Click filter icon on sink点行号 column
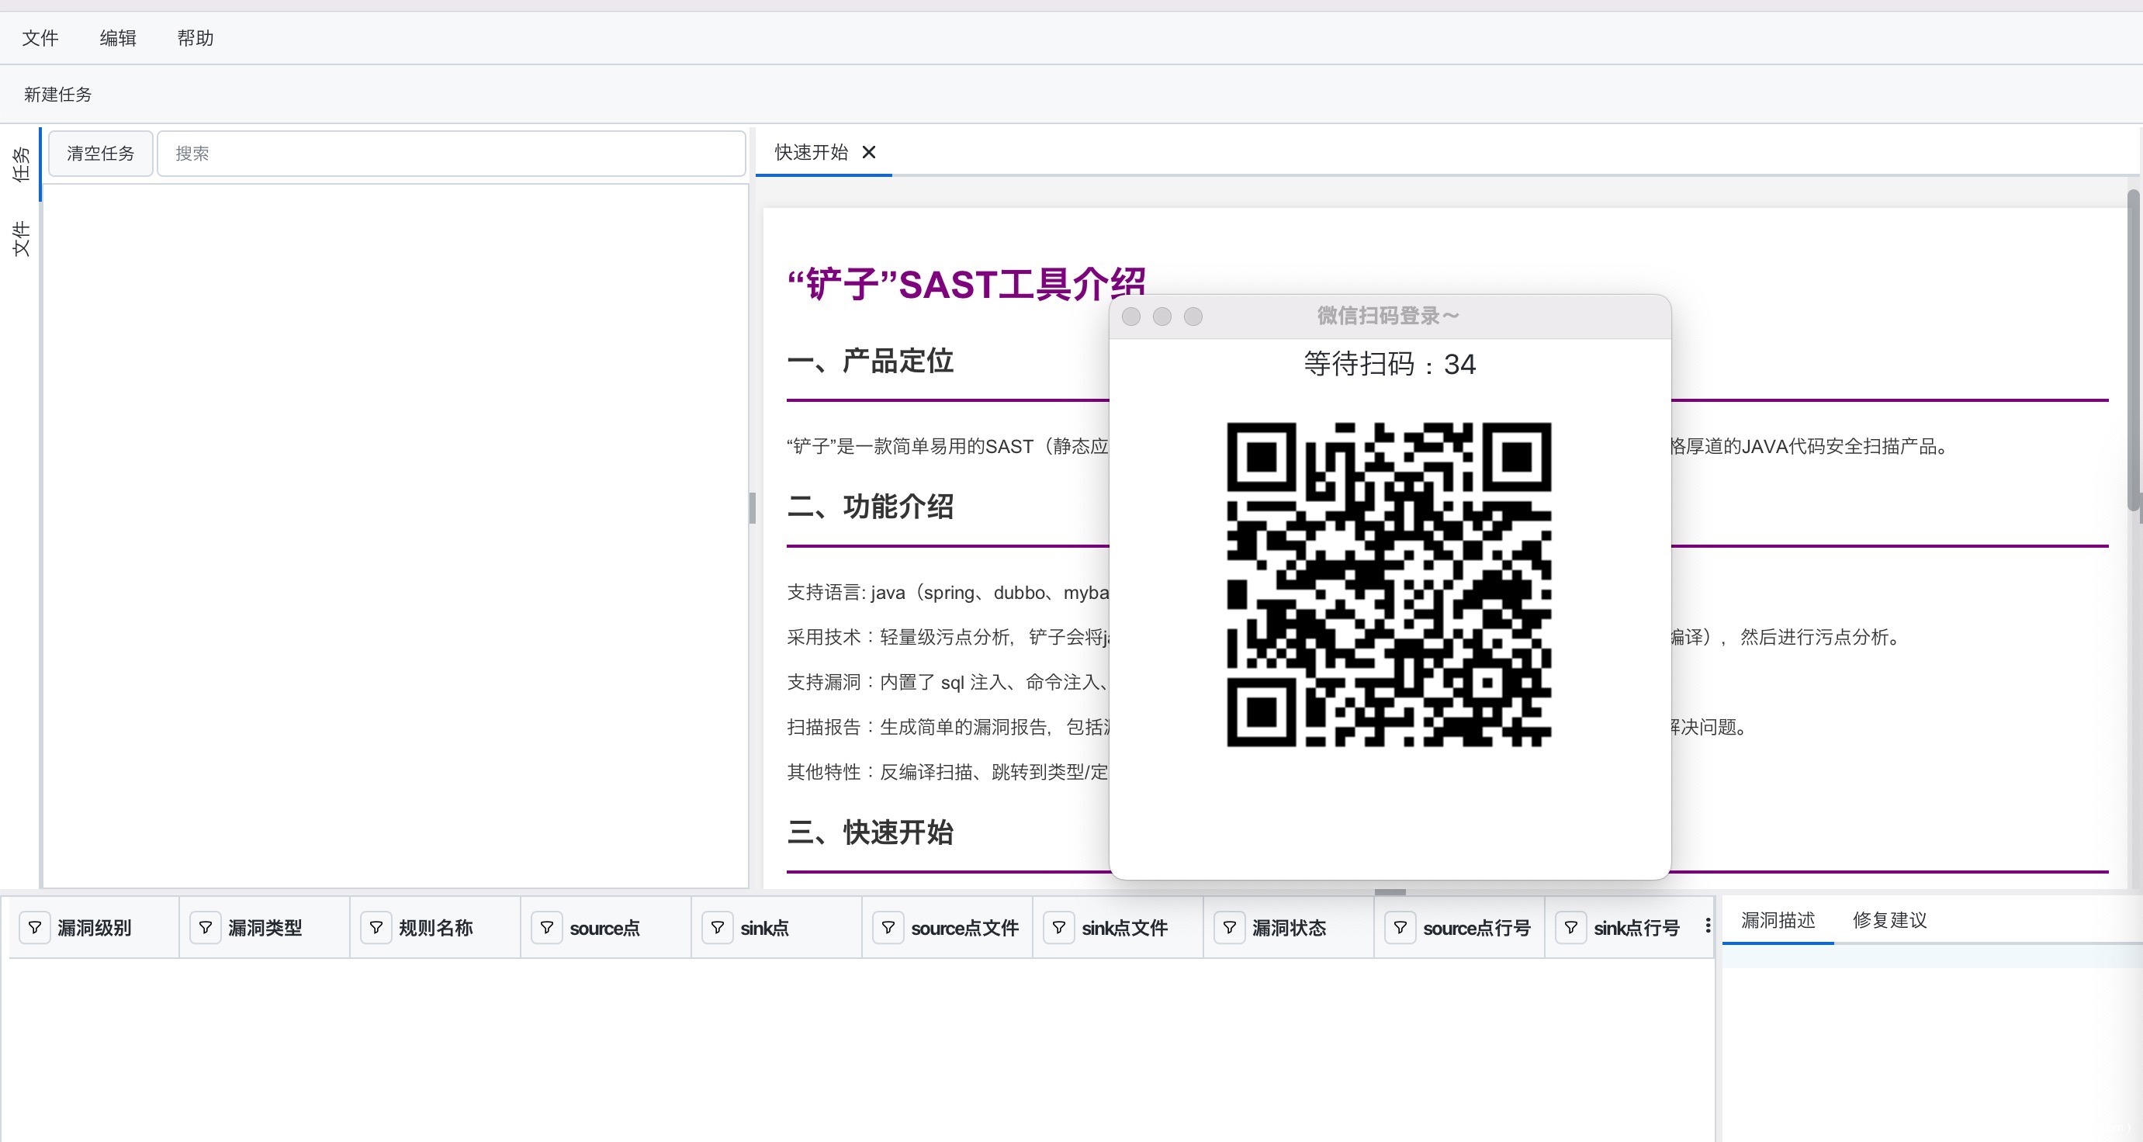This screenshot has width=2143, height=1142. coord(1570,927)
